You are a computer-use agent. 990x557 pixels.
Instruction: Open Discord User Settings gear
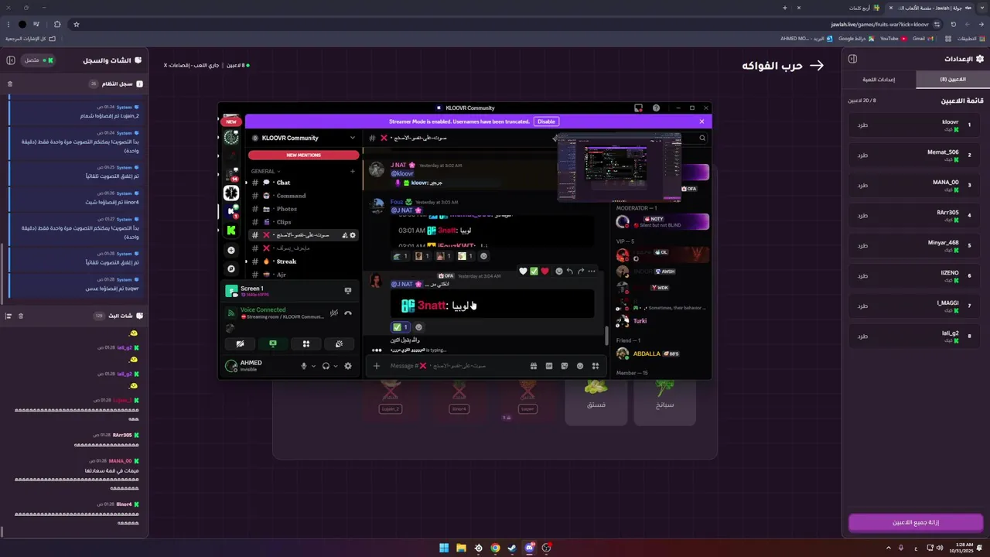[348, 366]
